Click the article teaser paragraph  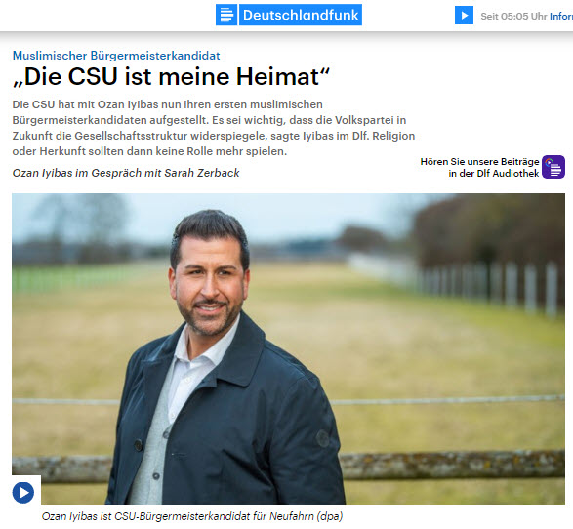click(x=214, y=128)
